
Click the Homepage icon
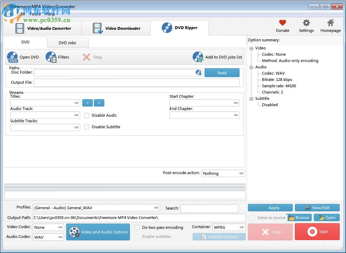pyautogui.click(x=330, y=22)
